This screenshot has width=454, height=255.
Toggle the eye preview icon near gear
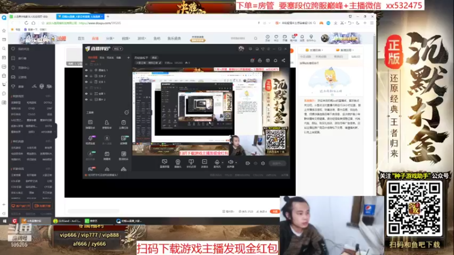[255, 163]
